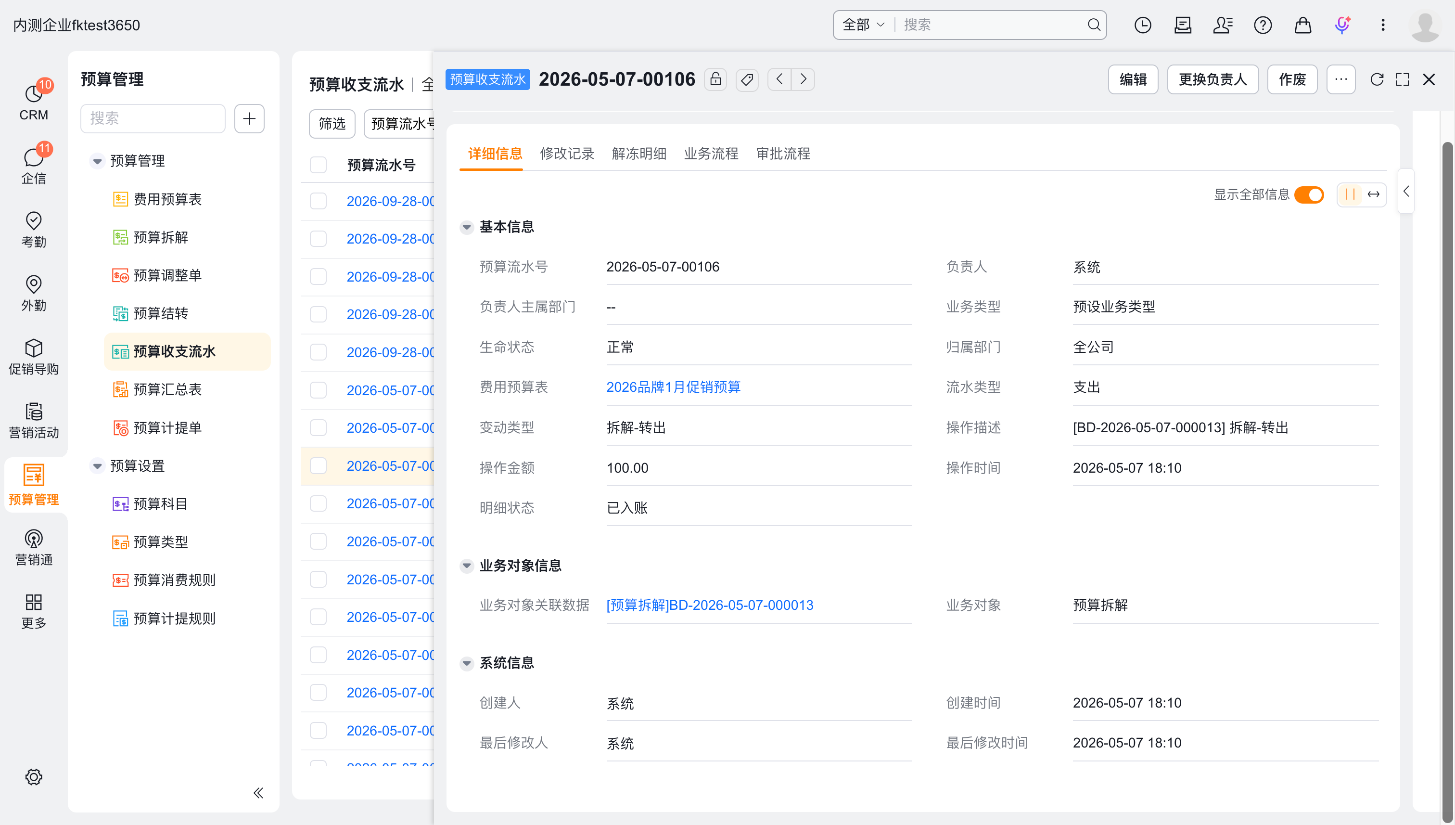
Task: Switch to two-column layout icon
Action: pos(1350,194)
